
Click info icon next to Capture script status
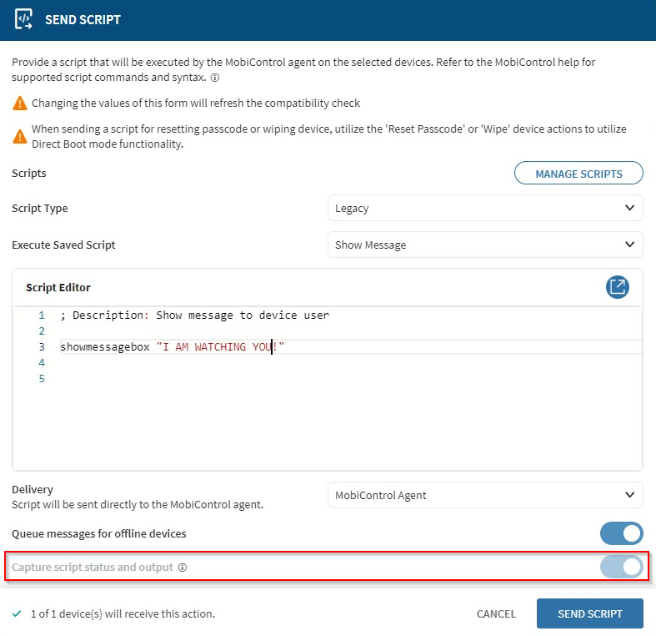pos(183,568)
